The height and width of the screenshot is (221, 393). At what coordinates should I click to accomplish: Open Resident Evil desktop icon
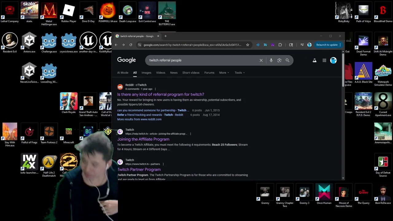click(x=10, y=42)
